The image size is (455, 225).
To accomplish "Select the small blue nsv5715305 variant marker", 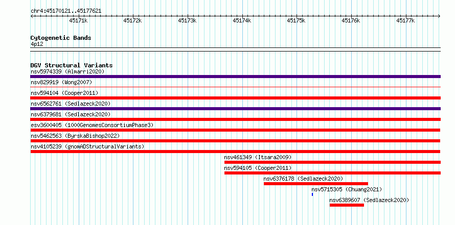I will pyautogui.click(x=312, y=194).
